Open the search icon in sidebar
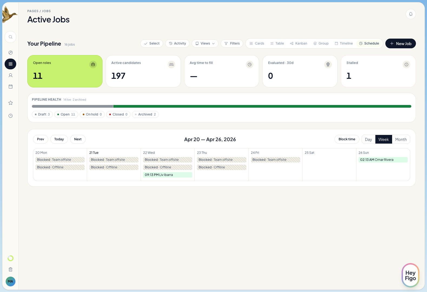The image size is (427, 292). click(11, 37)
